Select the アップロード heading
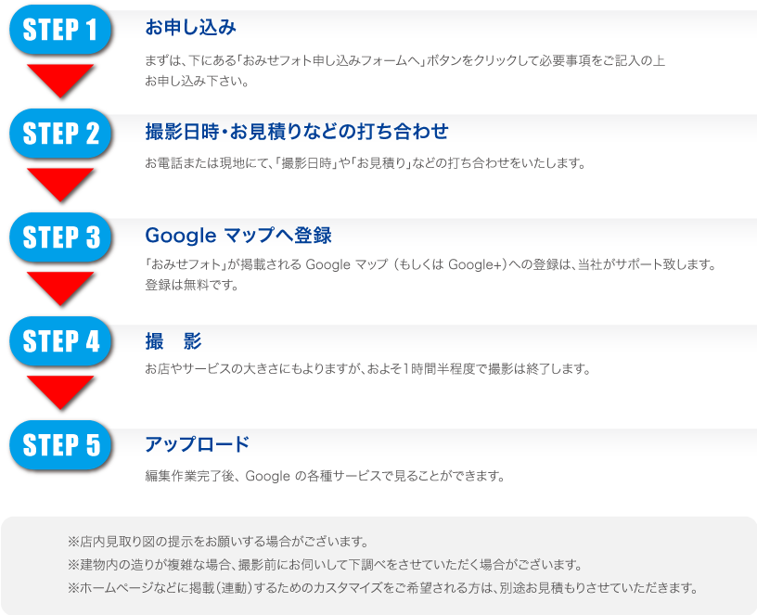 [197, 444]
